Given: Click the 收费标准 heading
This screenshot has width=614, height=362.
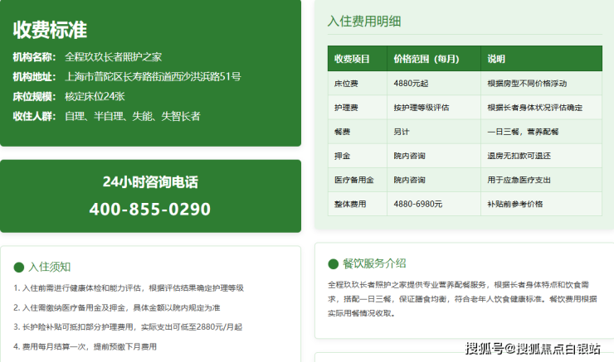Looking at the screenshot, I should click(x=50, y=30).
